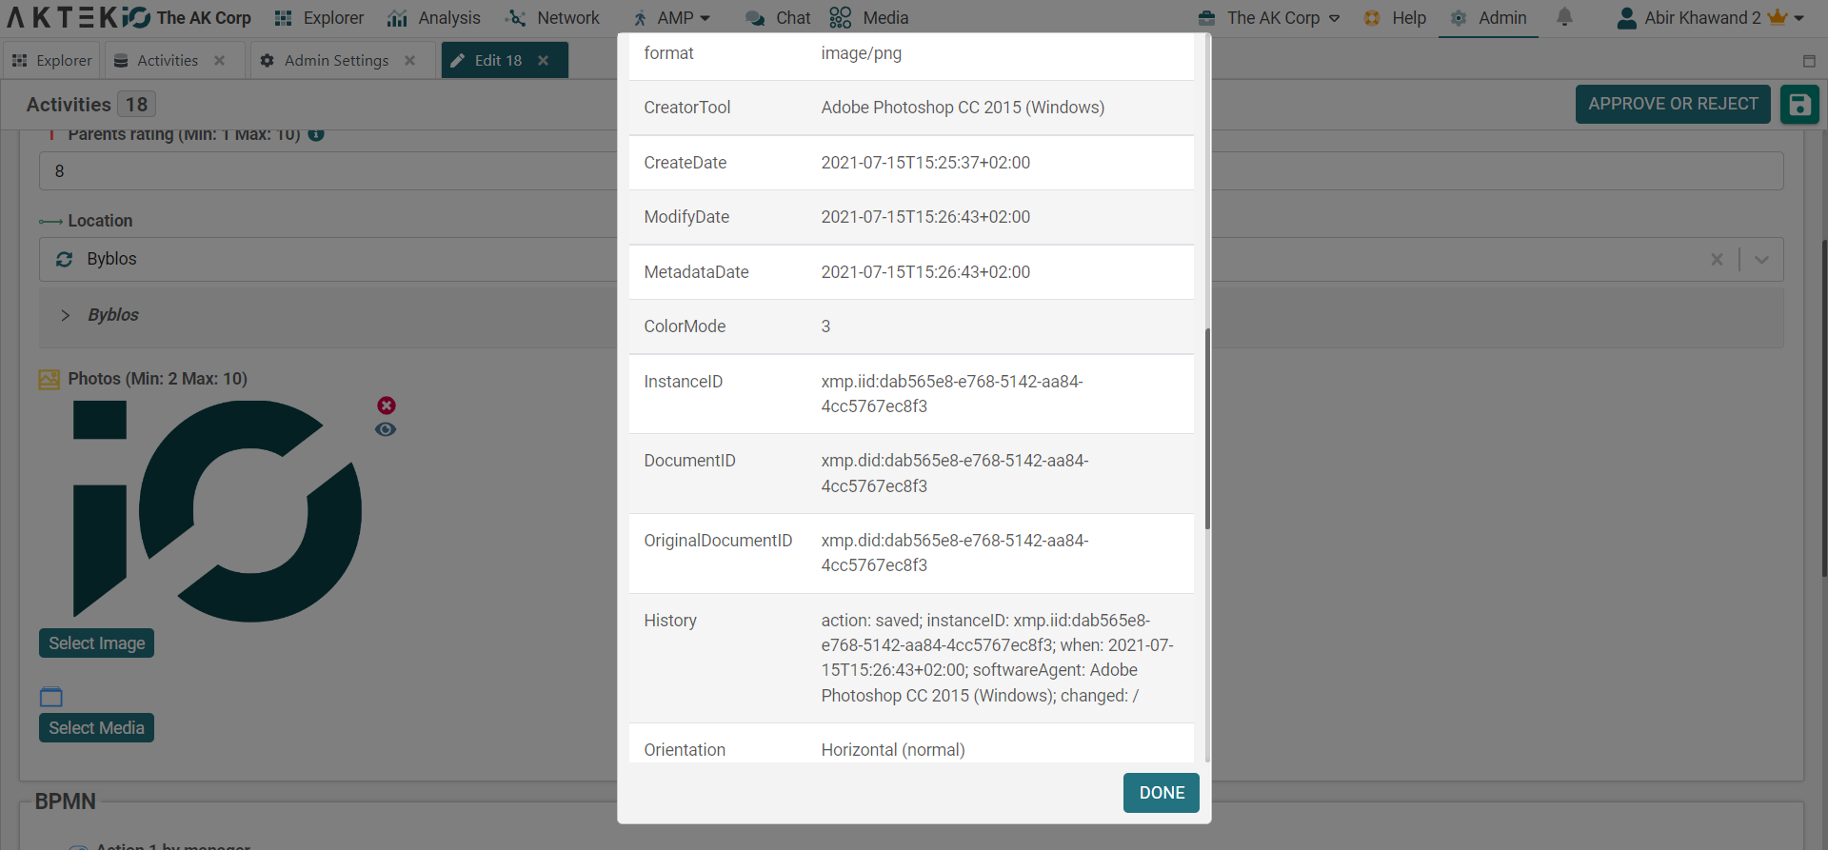Click the Photos field image icon

tap(49, 379)
